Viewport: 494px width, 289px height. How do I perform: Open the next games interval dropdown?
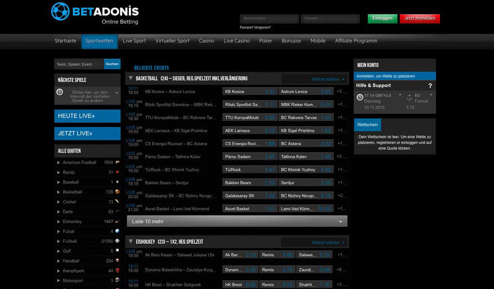click(117, 93)
